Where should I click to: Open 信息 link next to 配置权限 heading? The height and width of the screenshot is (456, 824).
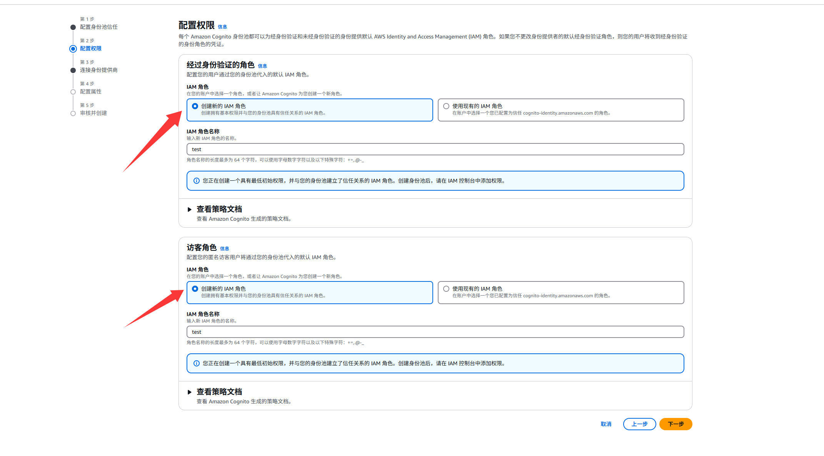point(222,27)
